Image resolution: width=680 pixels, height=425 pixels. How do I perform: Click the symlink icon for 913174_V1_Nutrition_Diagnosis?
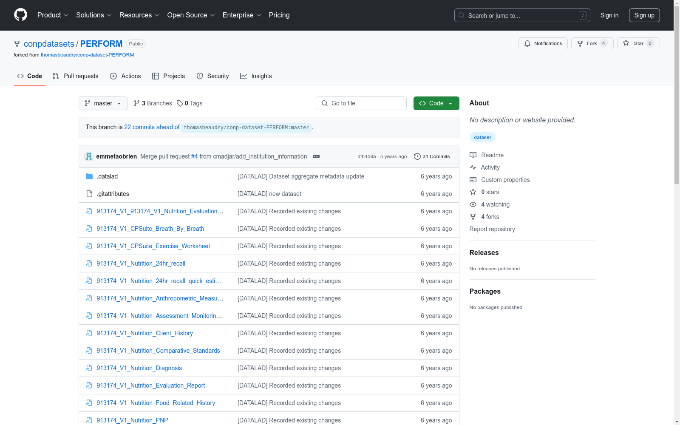[x=89, y=368]
